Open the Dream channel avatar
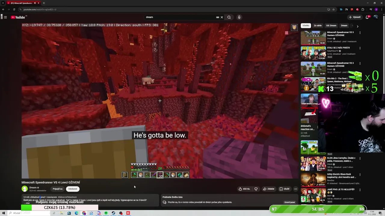 pos(25,189)
